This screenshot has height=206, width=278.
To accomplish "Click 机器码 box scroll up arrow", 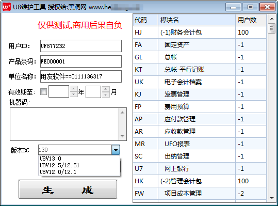I will coord(122,113).
